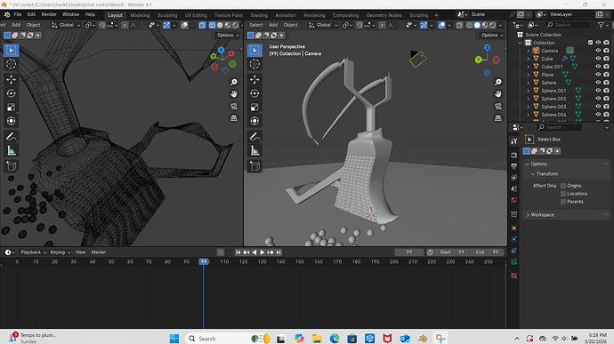Enable Affect Only Parents checkbox
Image resolution: width=614 pixels, height=344 pixels.
(563, 202)
